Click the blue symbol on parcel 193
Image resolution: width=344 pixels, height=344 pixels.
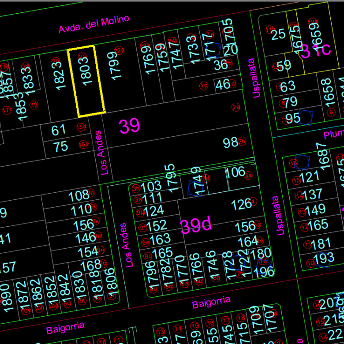[323, 259]
